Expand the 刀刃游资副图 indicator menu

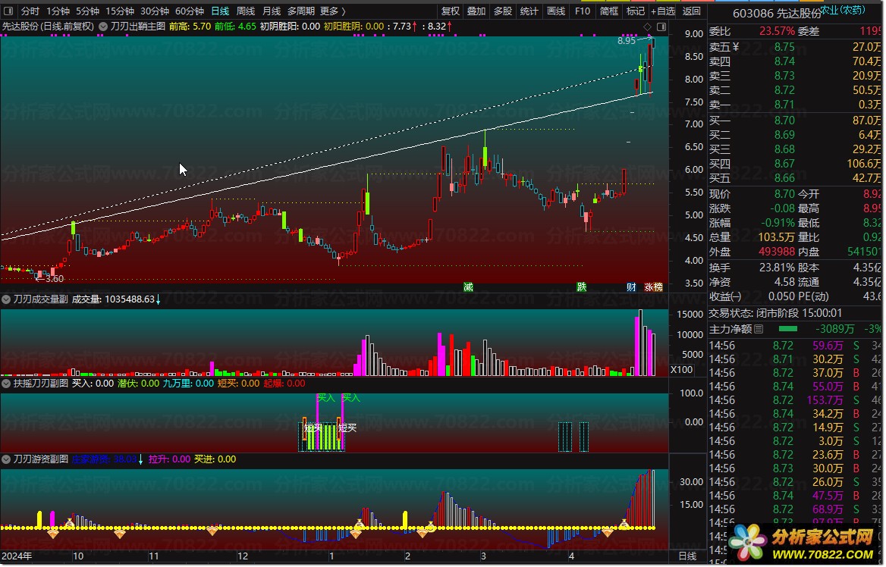coord(6,459)
